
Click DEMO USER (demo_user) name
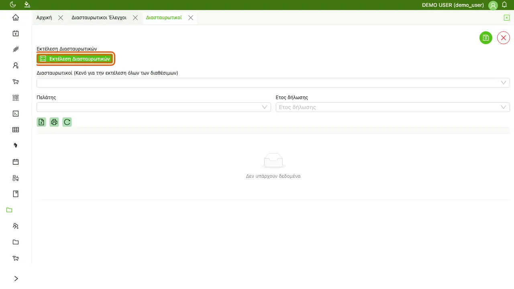(453, 5)
